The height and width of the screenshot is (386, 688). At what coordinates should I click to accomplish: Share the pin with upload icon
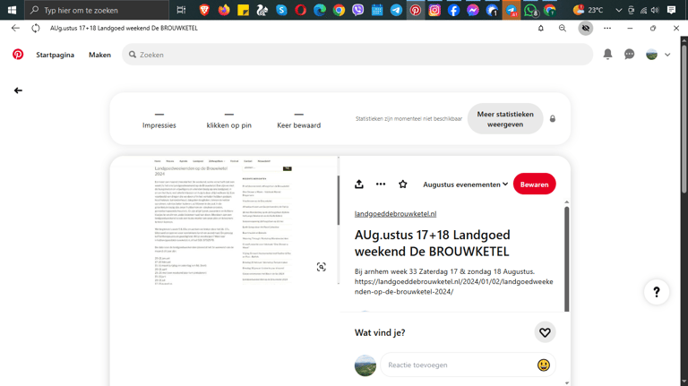pyautogui.click(x=359, y=184)
